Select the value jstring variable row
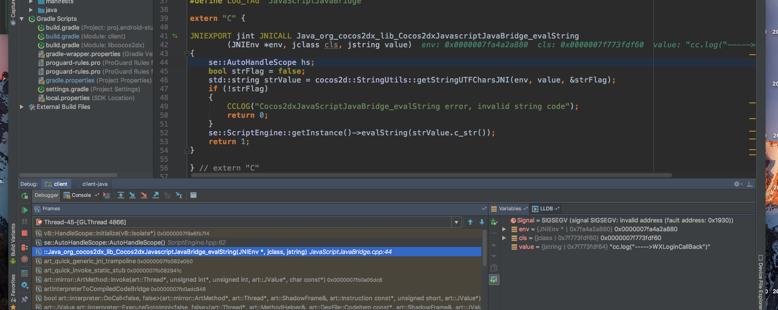This screenshot has width=778, height=310. tap(611, 247)
